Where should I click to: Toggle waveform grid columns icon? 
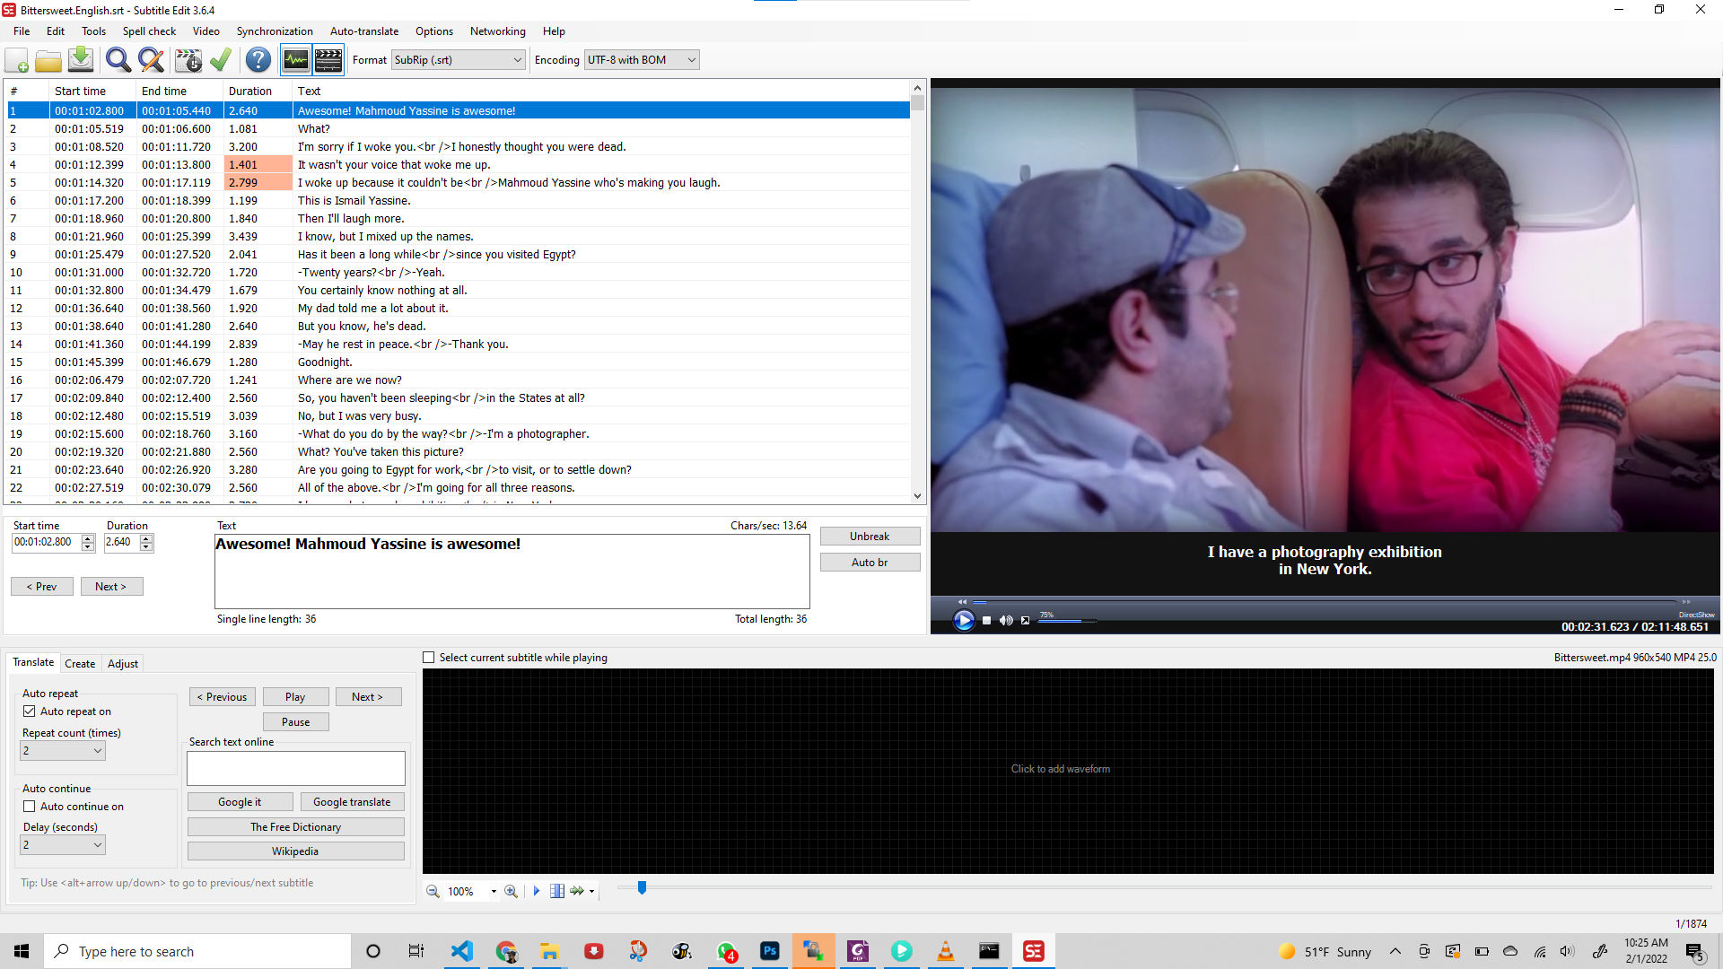coord(557,891)
